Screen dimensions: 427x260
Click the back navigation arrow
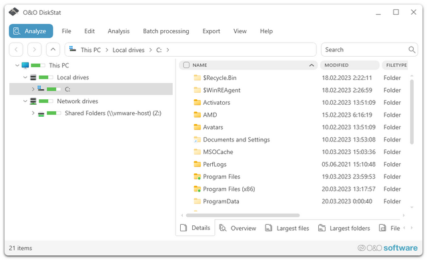pos(16,50)
